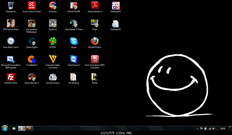
Task: Select the FileZilla Client icon
Action: pos(11,77)
